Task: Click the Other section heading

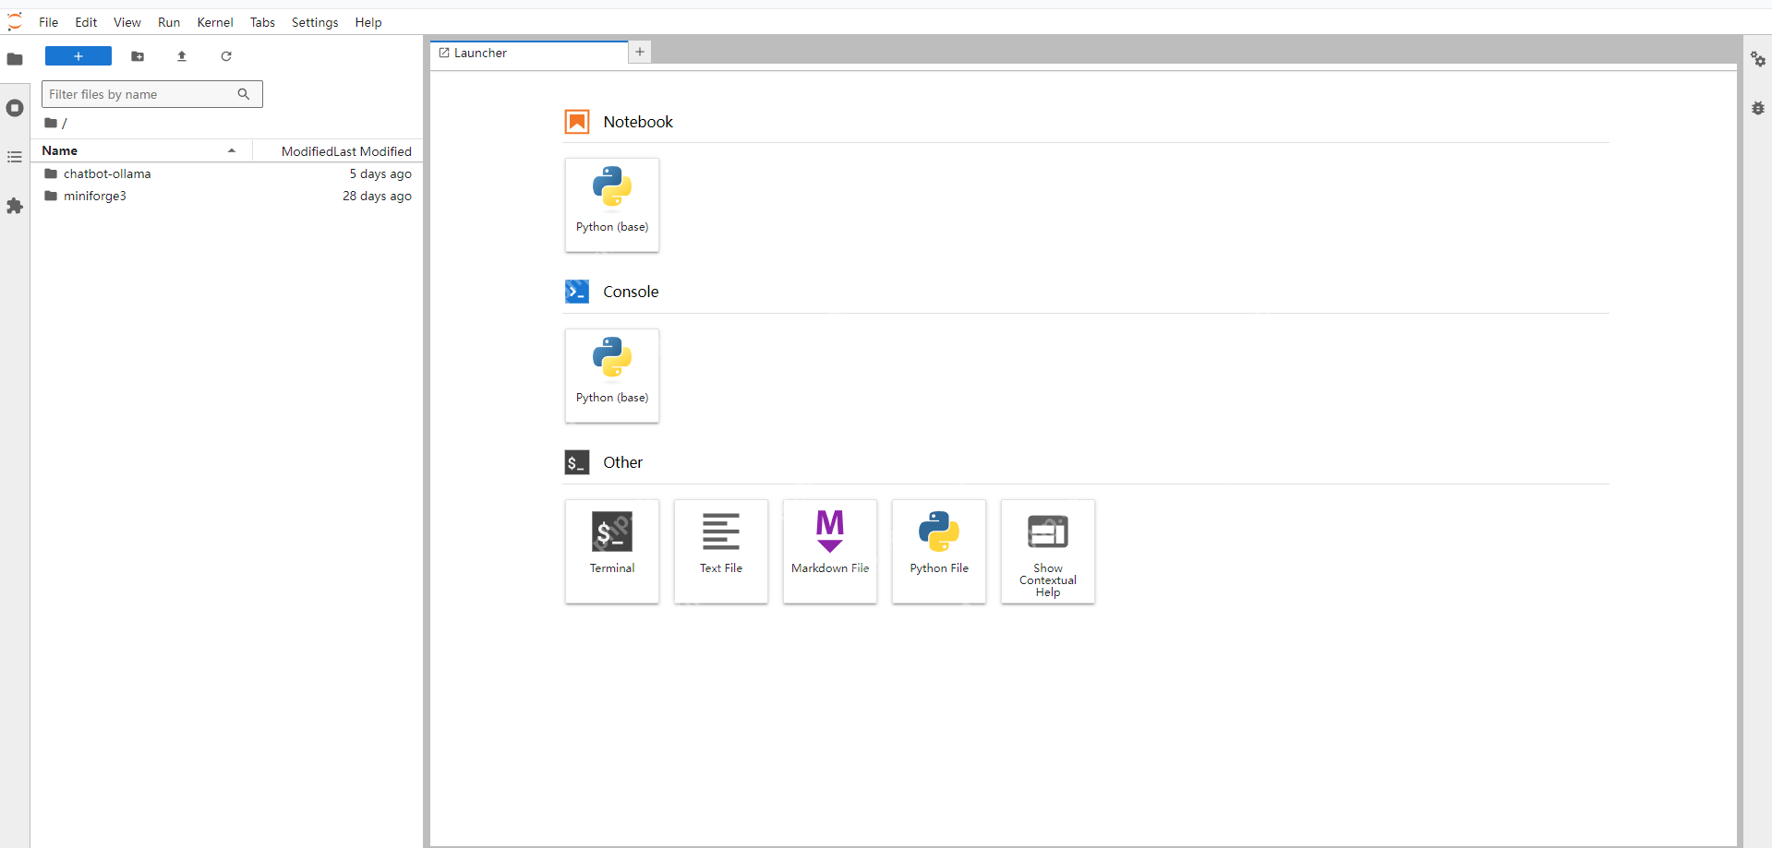Action: click(x=622, y=462)
